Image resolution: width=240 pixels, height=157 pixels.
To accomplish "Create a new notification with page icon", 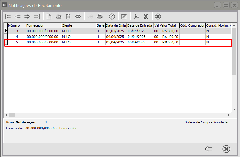I will tap(49, 16).
